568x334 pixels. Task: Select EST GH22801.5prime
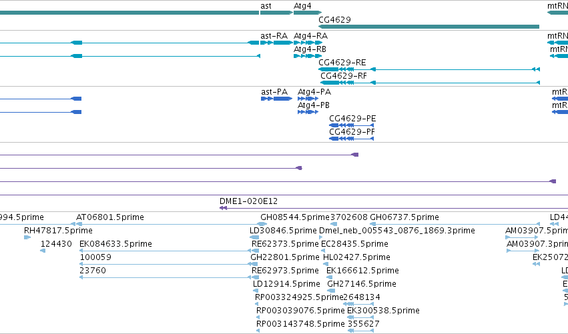[x=285, y=257]
